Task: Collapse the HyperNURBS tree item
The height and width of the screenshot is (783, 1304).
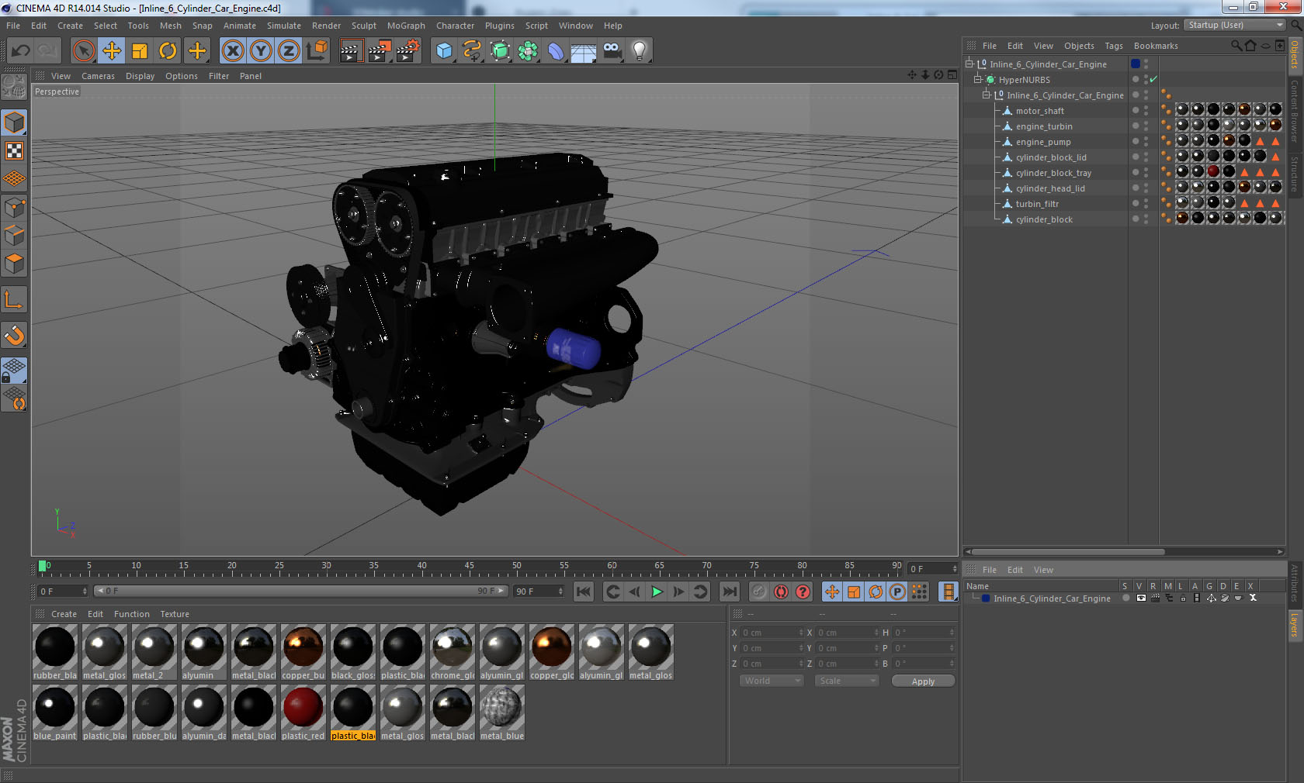Action: (978, 79)
